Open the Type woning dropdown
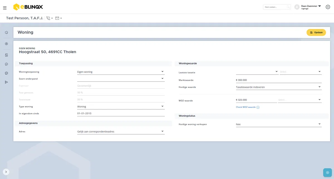334x179 pixels. (121, 106)
